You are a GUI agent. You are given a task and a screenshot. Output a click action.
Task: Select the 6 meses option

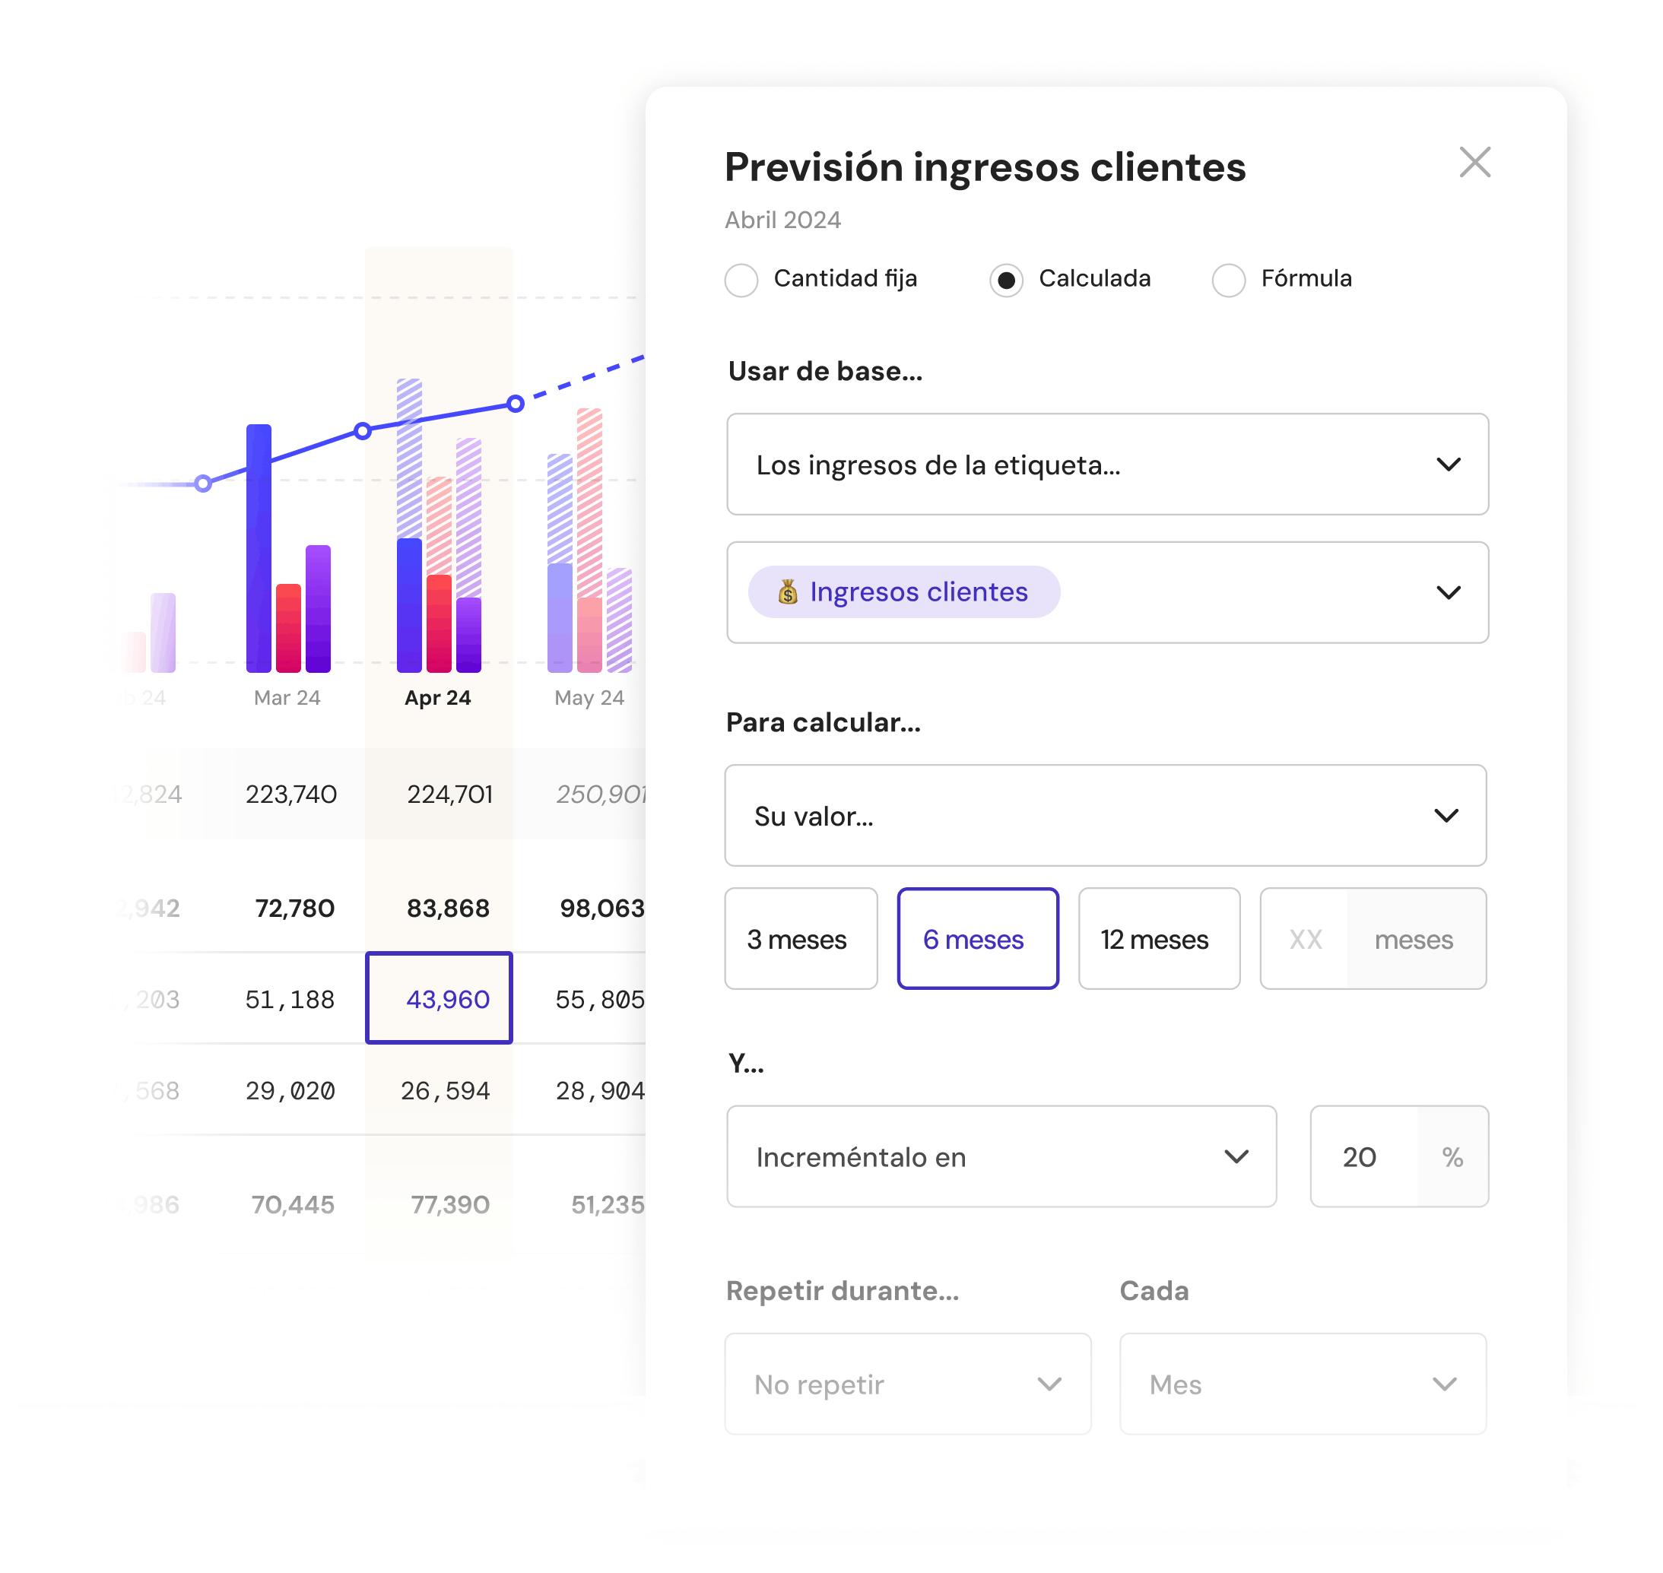click(x=977, y=938)
